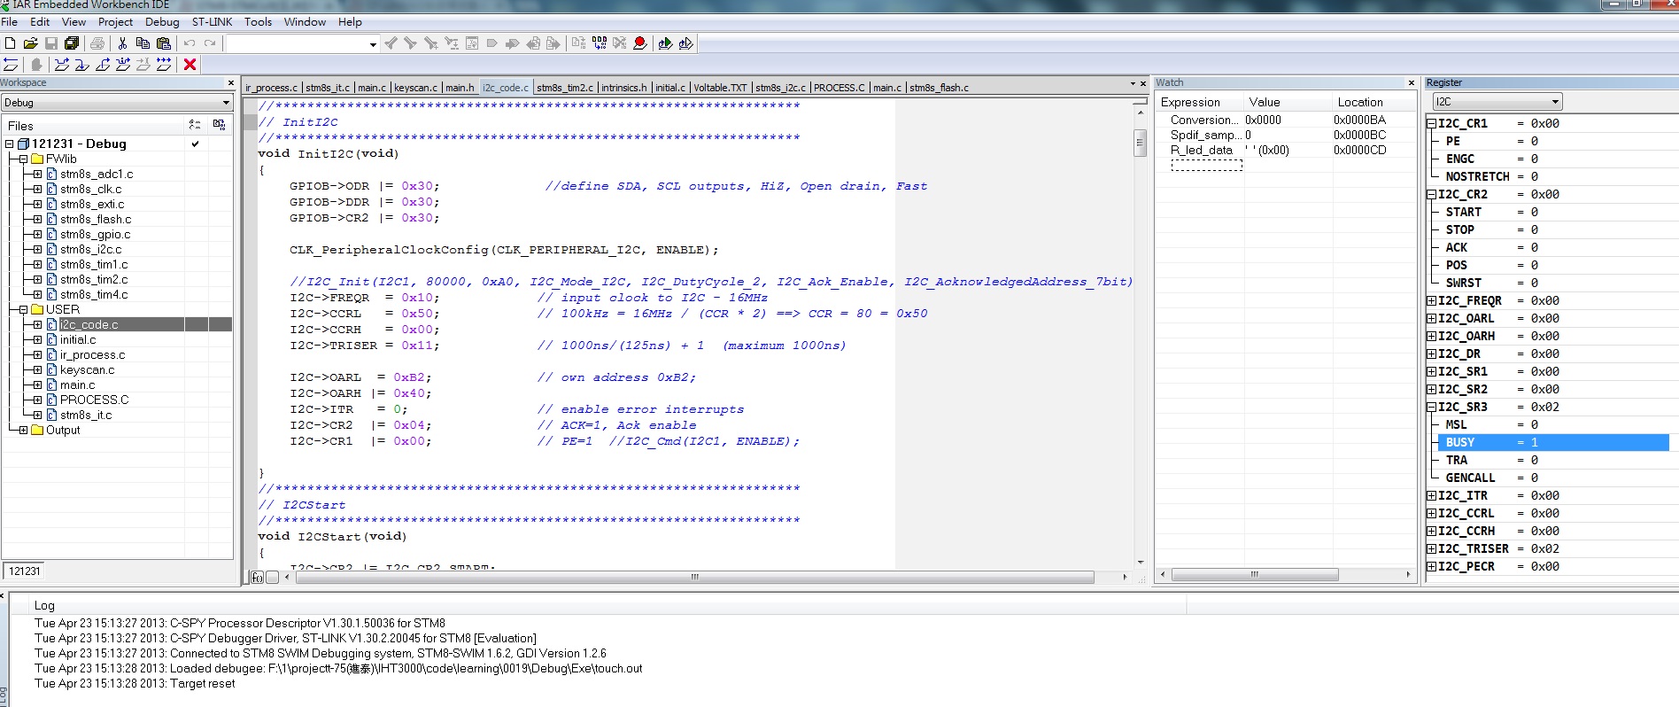The width and height of the screenshot is (1679, 707).
Task: Select the 121231 workspace tab at bottom
Action: 24,571
